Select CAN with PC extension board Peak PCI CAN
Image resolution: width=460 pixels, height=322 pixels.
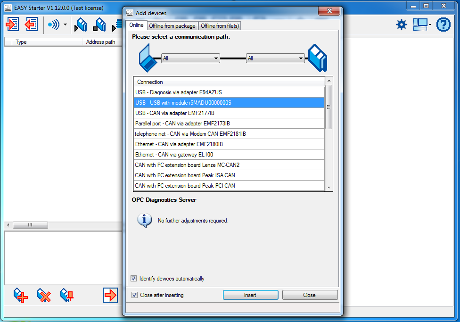tap(229, 185)
